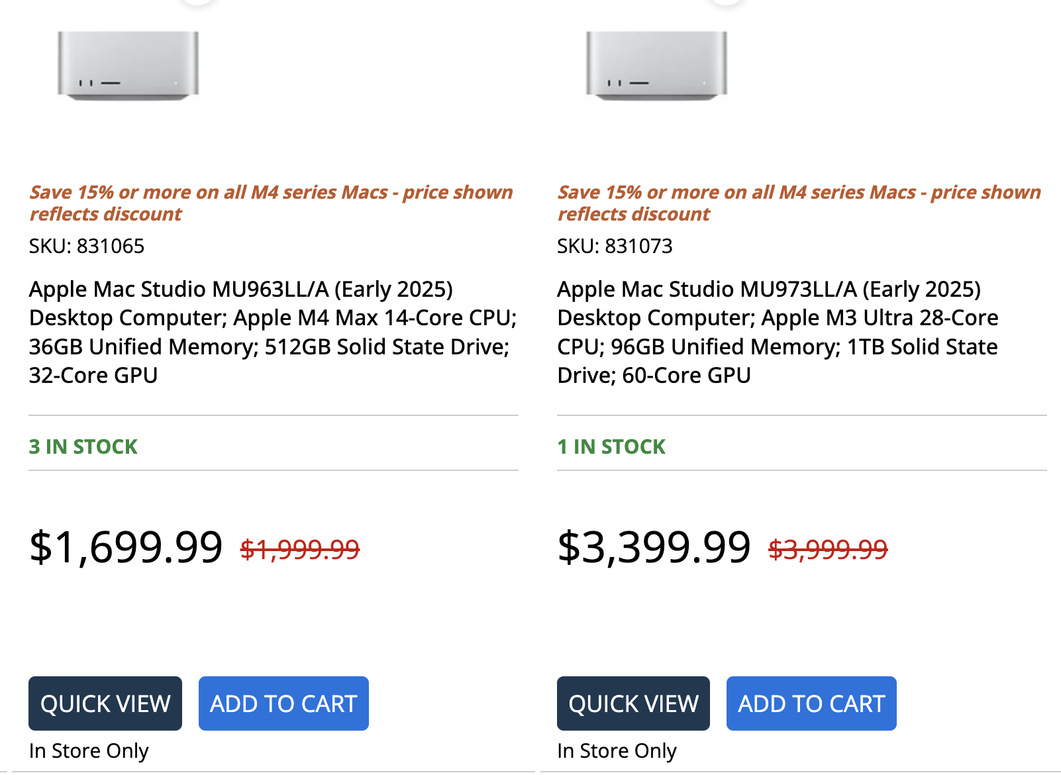Click the SKU 831065 label

click(x=87, y=246)
